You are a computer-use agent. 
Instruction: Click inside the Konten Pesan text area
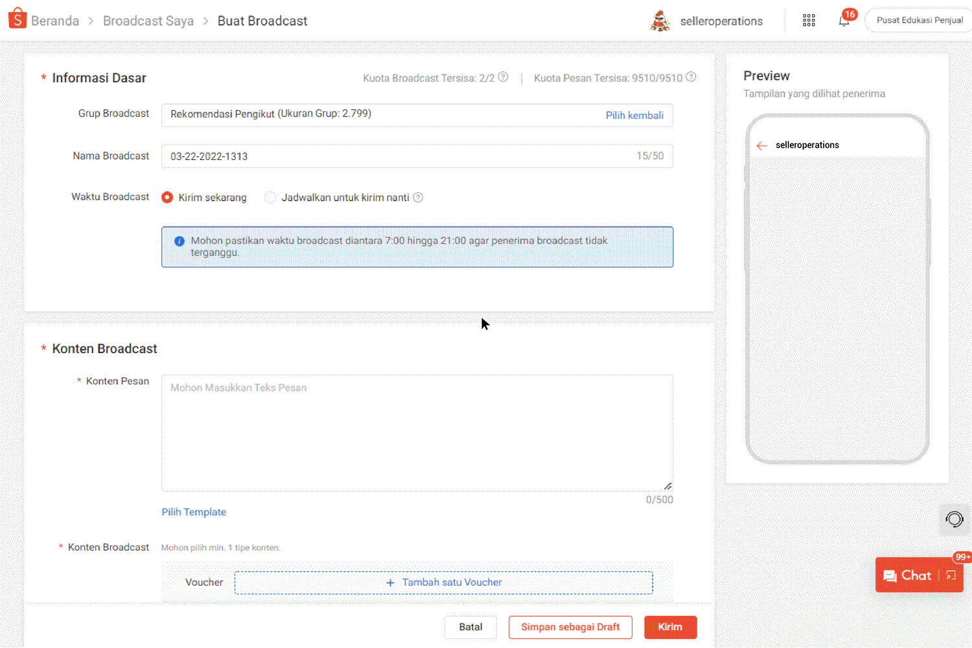(x=417, y=431)
